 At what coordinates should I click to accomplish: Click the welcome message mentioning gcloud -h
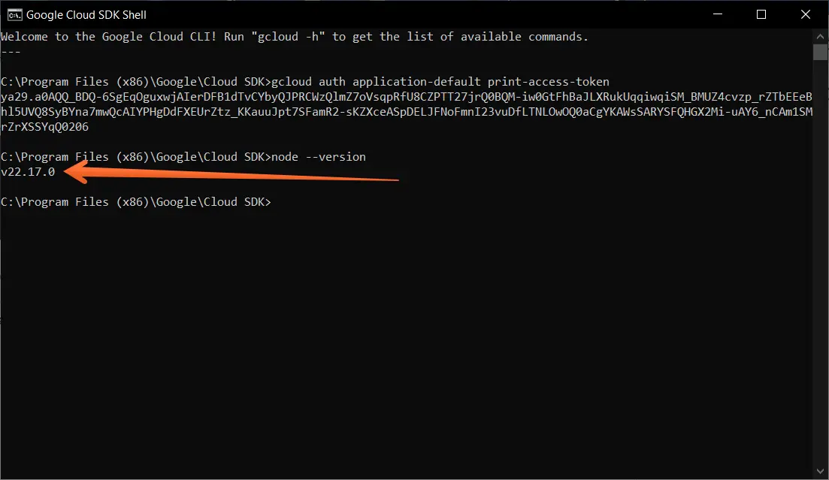pyautogui.click(x=293, y=36)
